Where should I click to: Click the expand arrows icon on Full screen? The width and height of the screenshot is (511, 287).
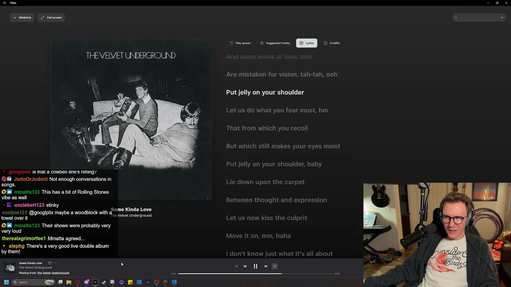(42, 18)
